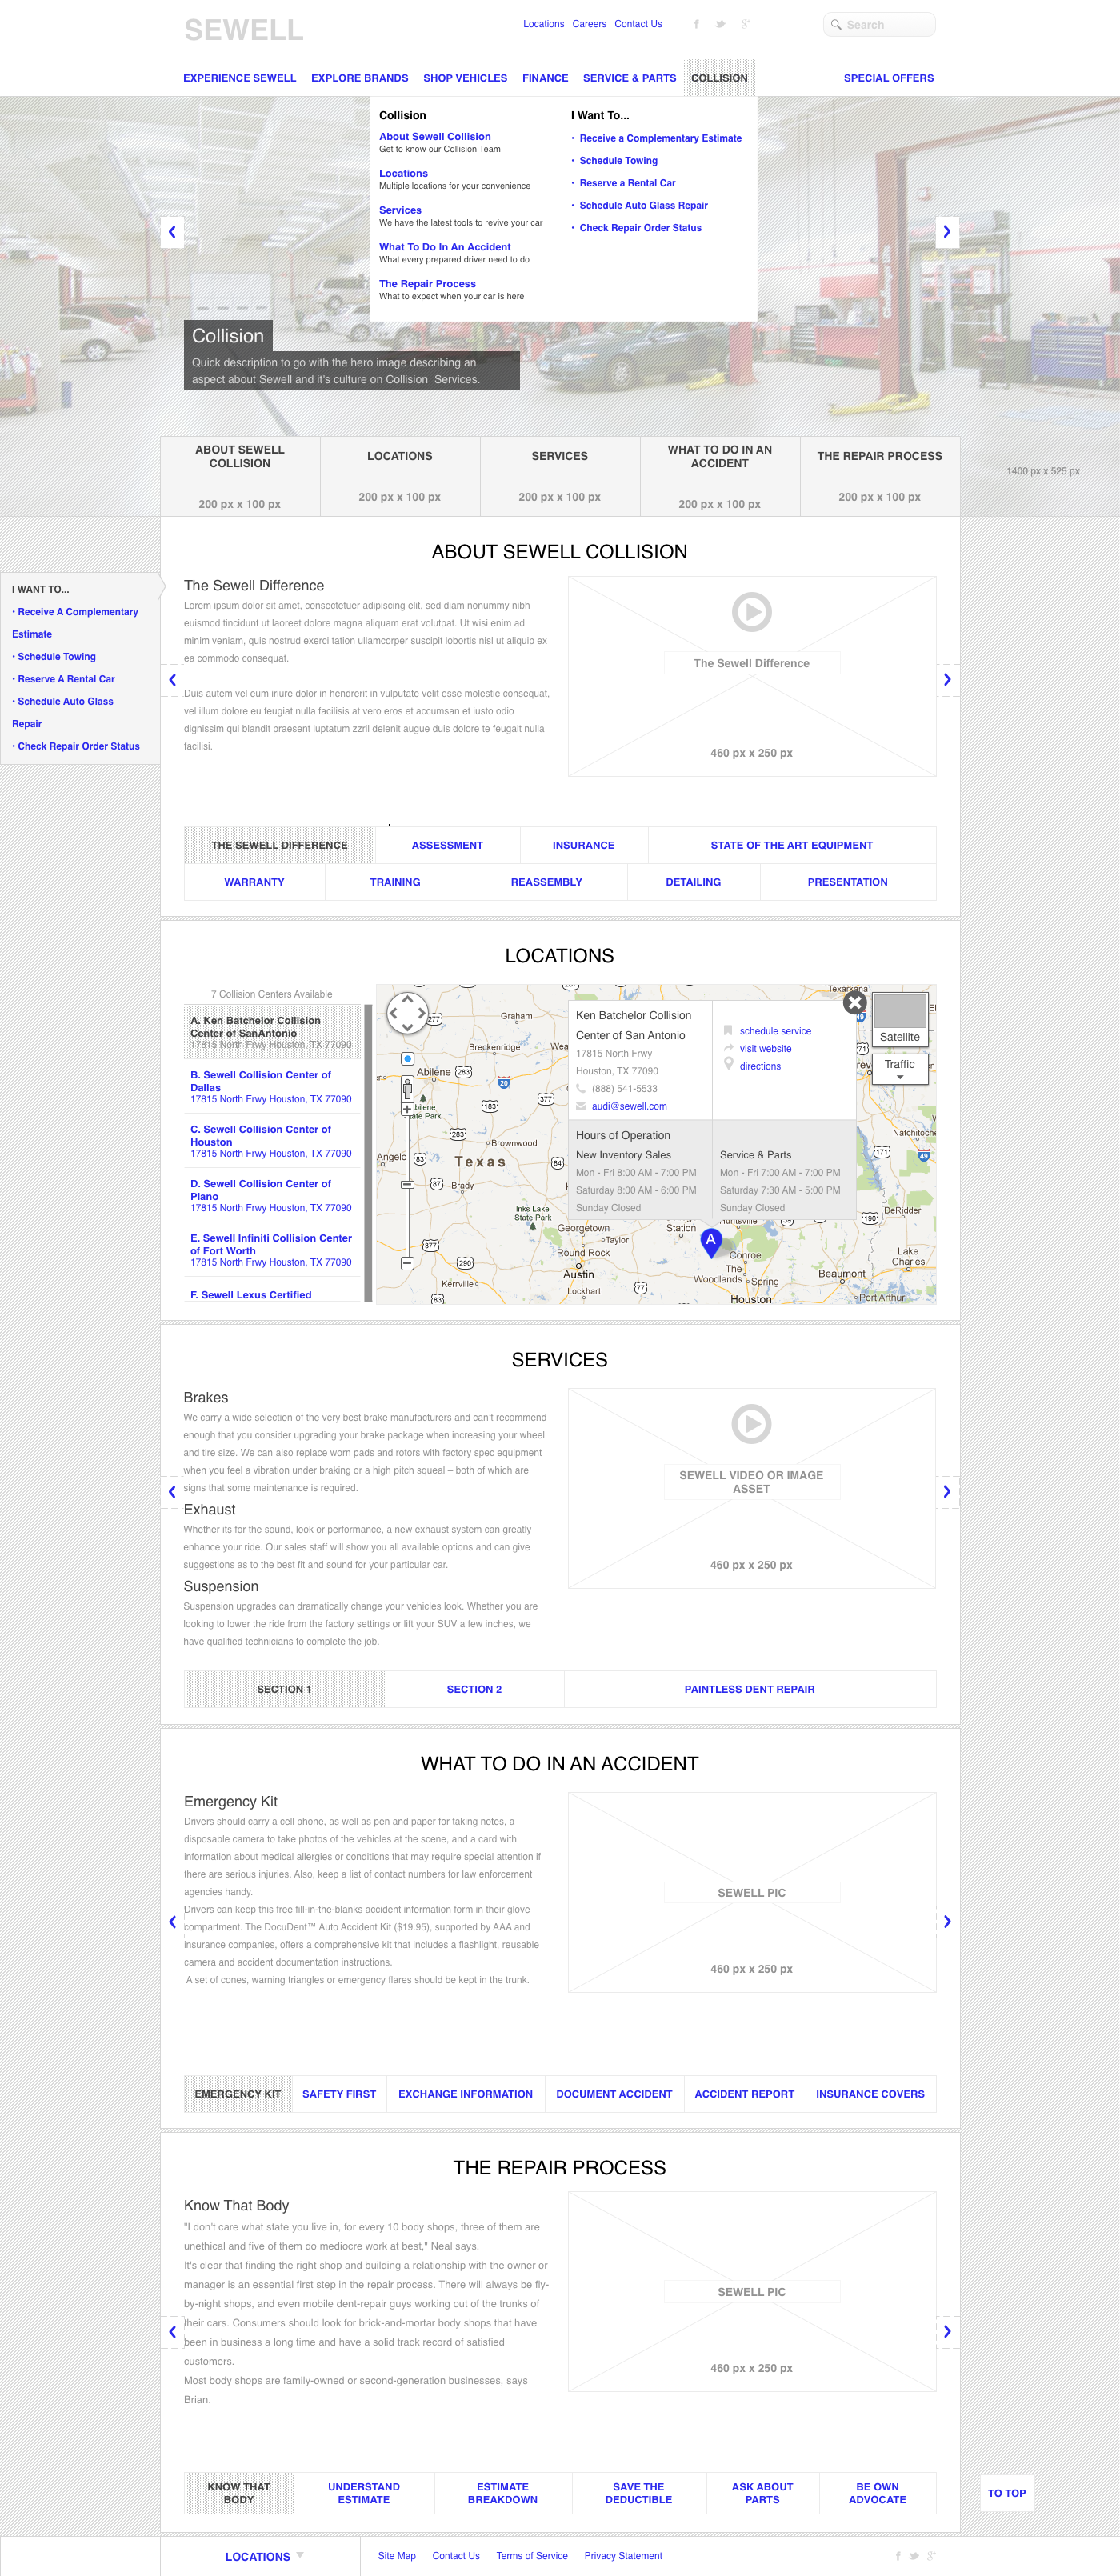Viewport: 1120px width, 2576px height.
Task: Open Special Offers in the main navigation
Action: tap(889, 78)
